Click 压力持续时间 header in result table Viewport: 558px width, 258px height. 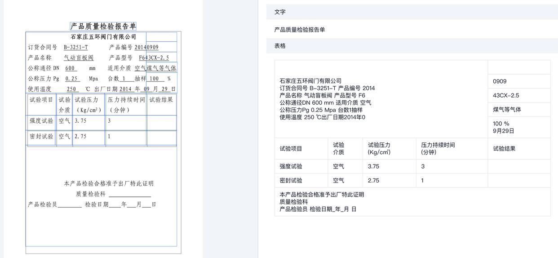(452, 148)
